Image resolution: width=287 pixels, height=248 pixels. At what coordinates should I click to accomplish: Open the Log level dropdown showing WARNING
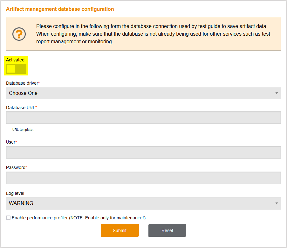143,203
